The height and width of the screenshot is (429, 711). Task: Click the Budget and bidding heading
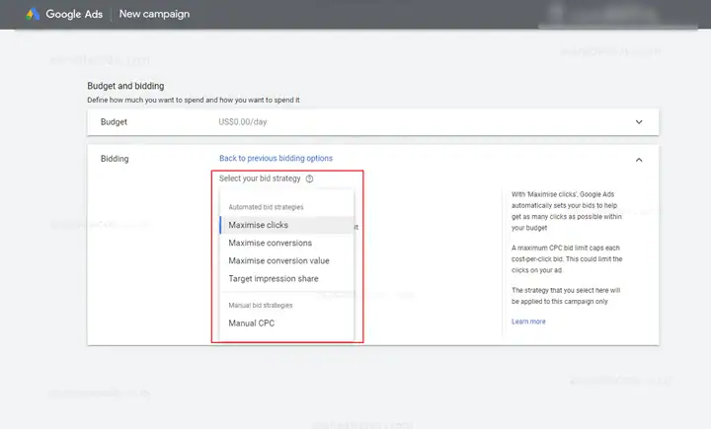pyautogui.click(x=125, y=86)
